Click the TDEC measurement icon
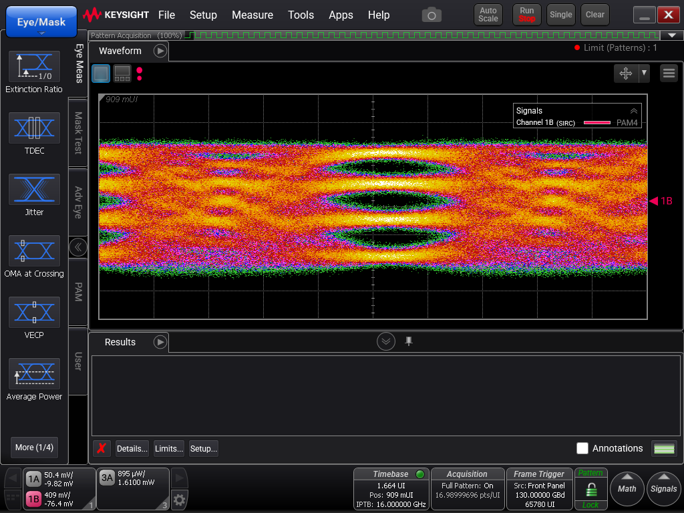 coord(34,128)
